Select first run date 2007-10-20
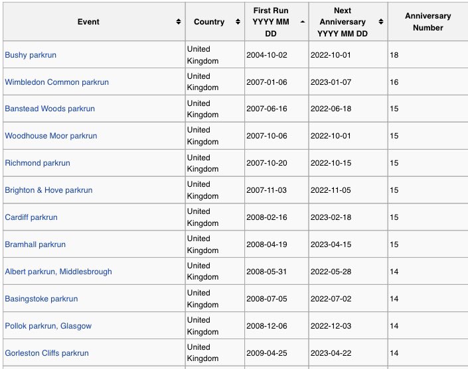Viewport: 468px width, 369px height. pyautogui.click(x=267, y=163)
